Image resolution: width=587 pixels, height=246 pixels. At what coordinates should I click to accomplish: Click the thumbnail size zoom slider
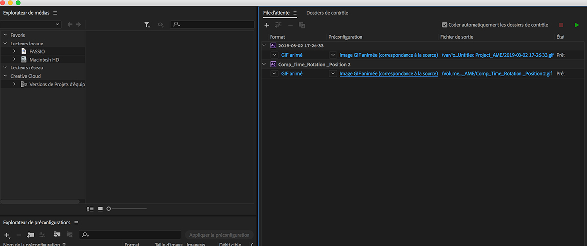(126, 209)
